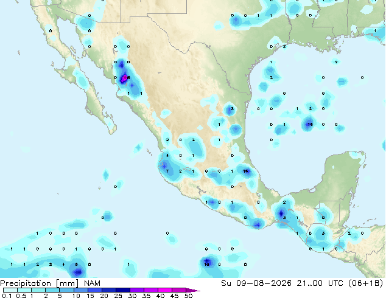This screenshot has width=386, height=298.
Task: Click the 'NAM' model label
Action: coord(93,283)
